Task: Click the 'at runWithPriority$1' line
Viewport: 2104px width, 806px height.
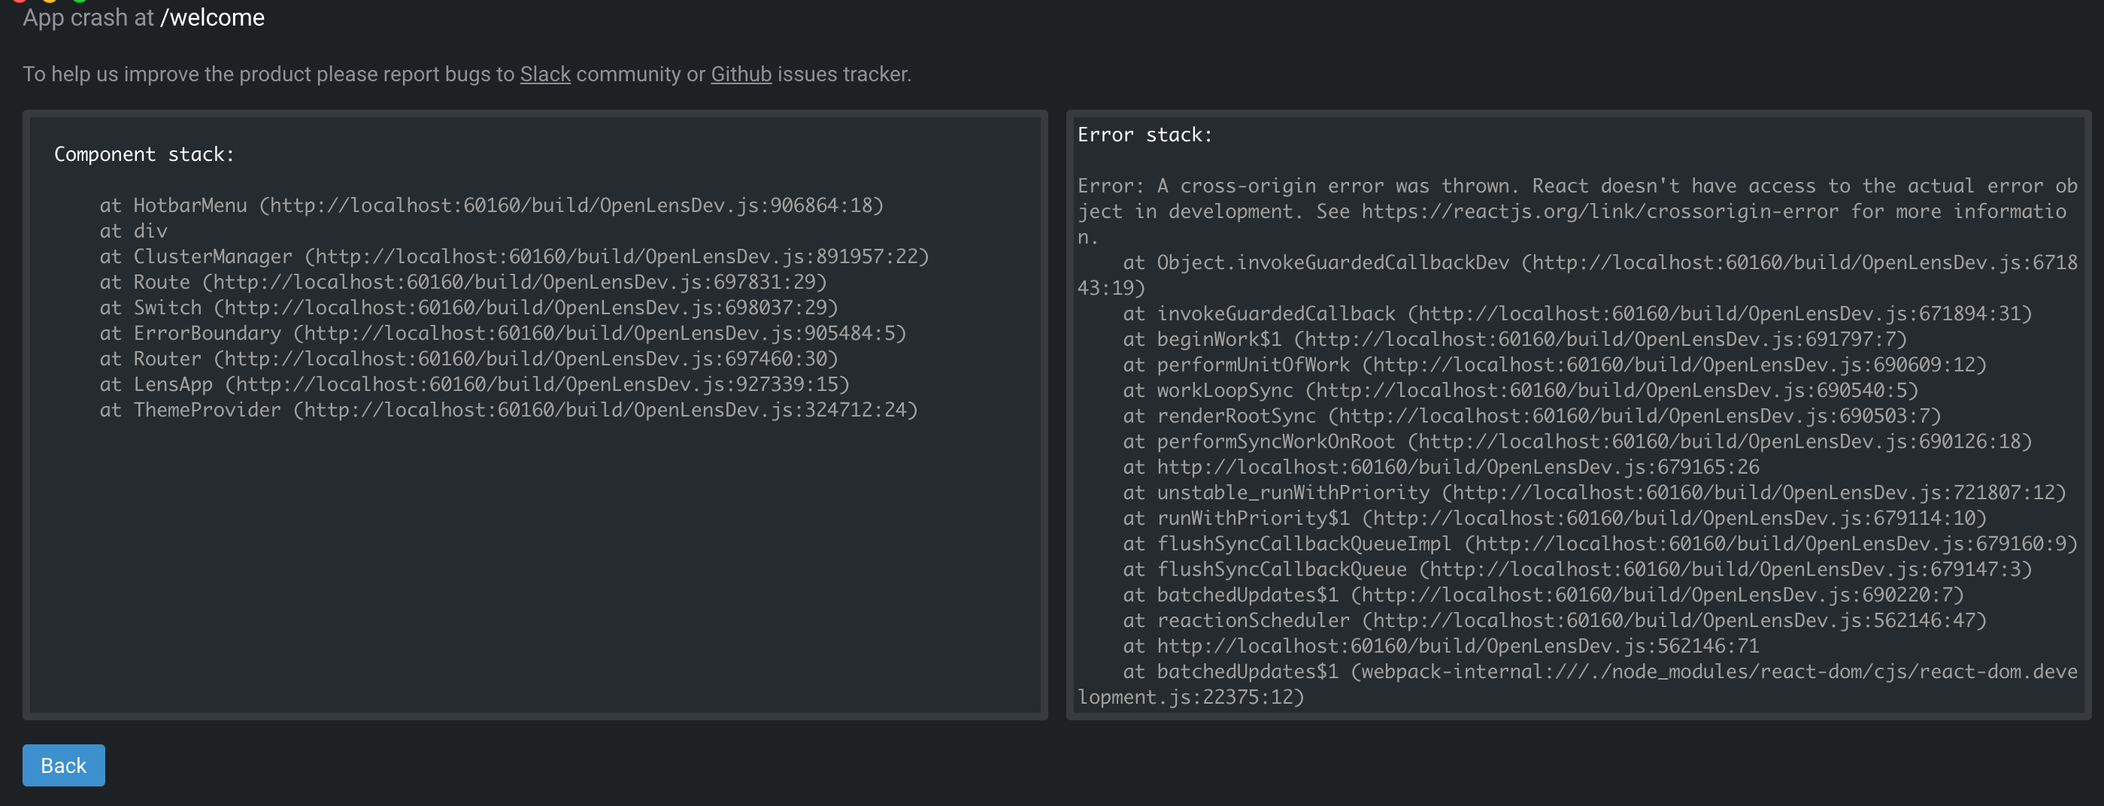Action: tap(1554, 518)
